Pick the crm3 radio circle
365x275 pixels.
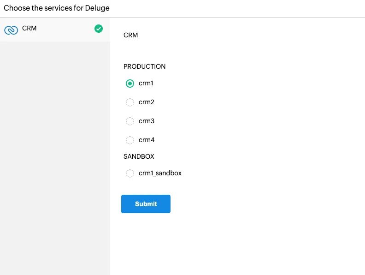(130, 121)
